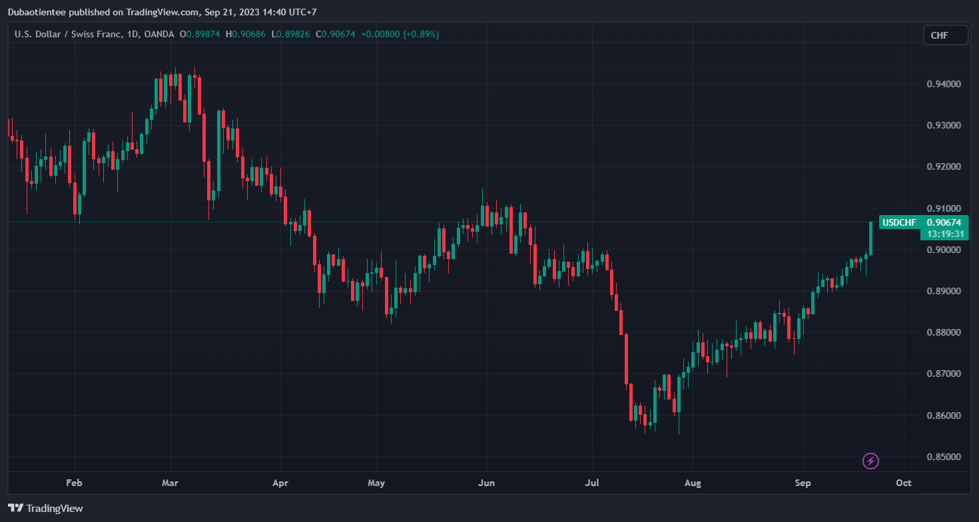Select the USDCHF 0.90674 current price tag
979x522 pixels.
pos(923,222)
